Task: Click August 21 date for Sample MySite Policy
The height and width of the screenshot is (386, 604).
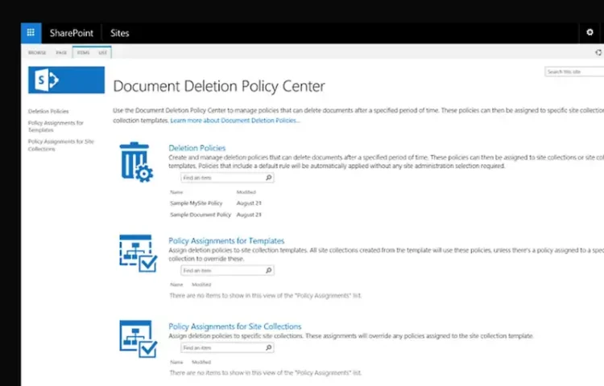Action: pyautogui.click(x=249, y=203)
